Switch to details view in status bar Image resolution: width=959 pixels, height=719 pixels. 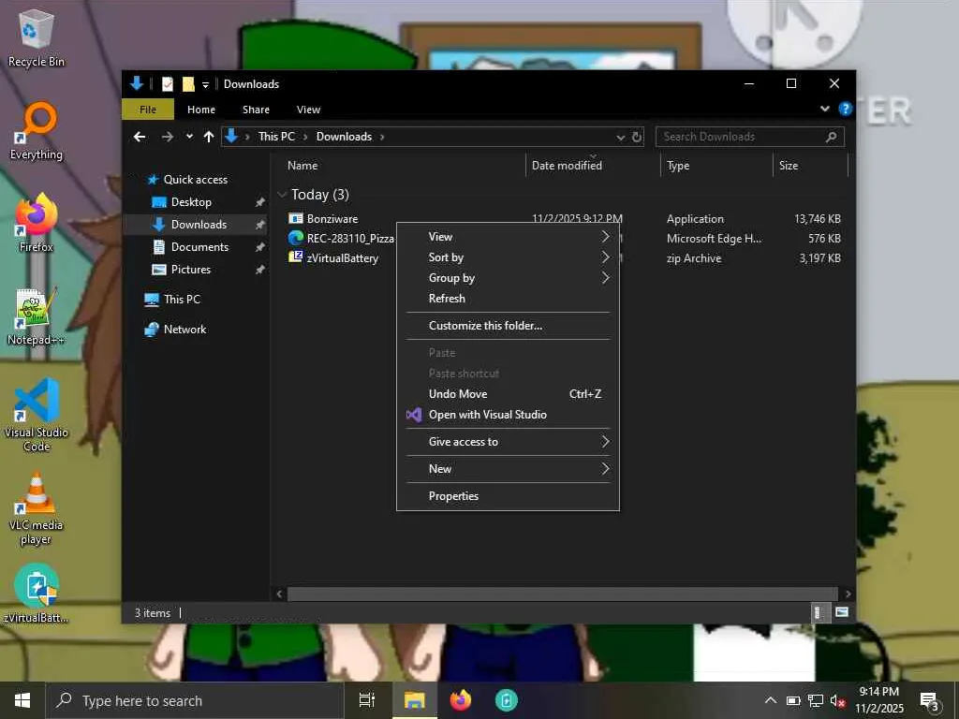coord(819,612)
